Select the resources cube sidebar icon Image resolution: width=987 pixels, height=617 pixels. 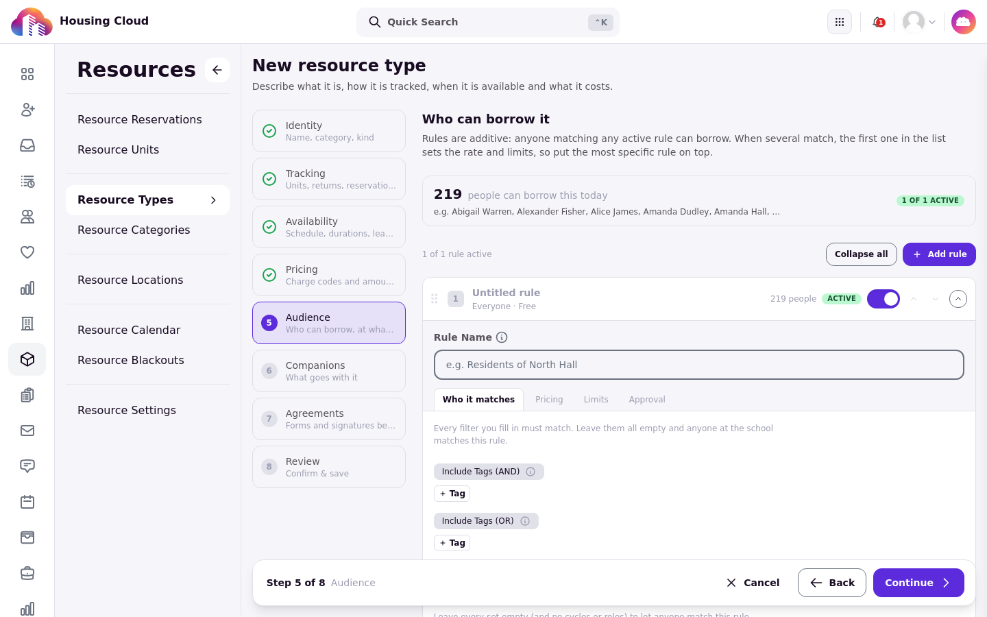click(x=27, y=359)
